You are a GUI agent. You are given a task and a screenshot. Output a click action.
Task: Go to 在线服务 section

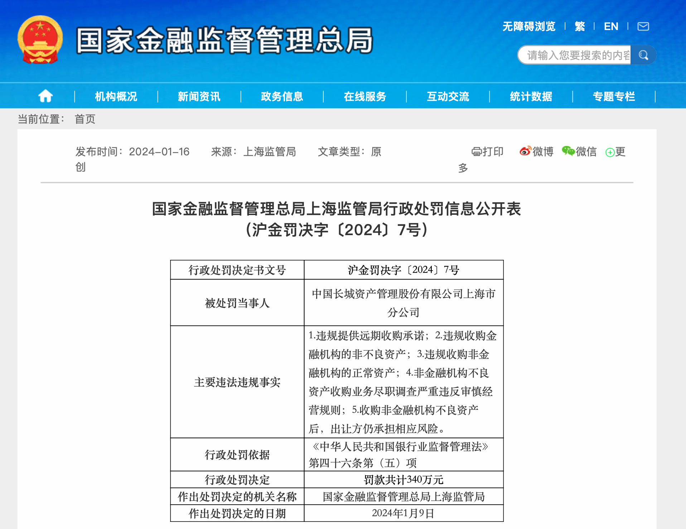click(x=365, y=96)
